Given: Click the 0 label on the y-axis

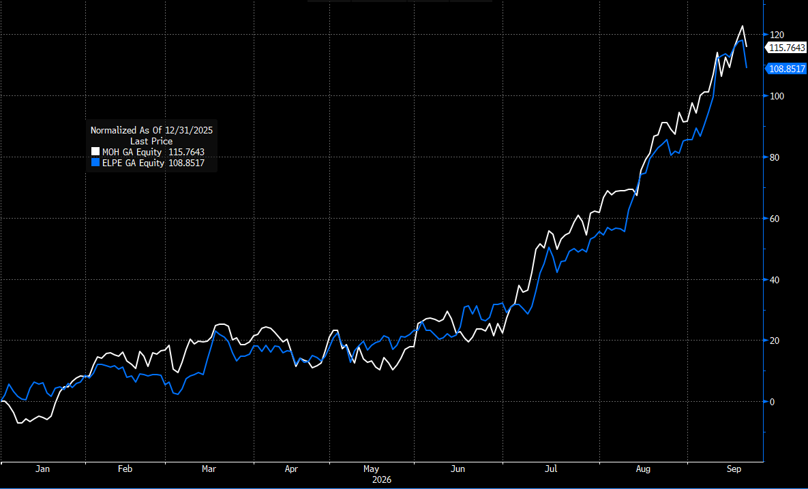Looking at the screenshot, I should 772,402.
